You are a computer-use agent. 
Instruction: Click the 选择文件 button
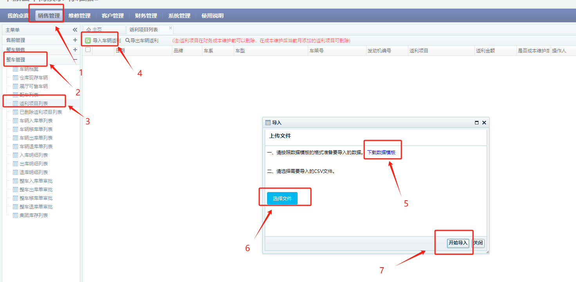(282, 198)
